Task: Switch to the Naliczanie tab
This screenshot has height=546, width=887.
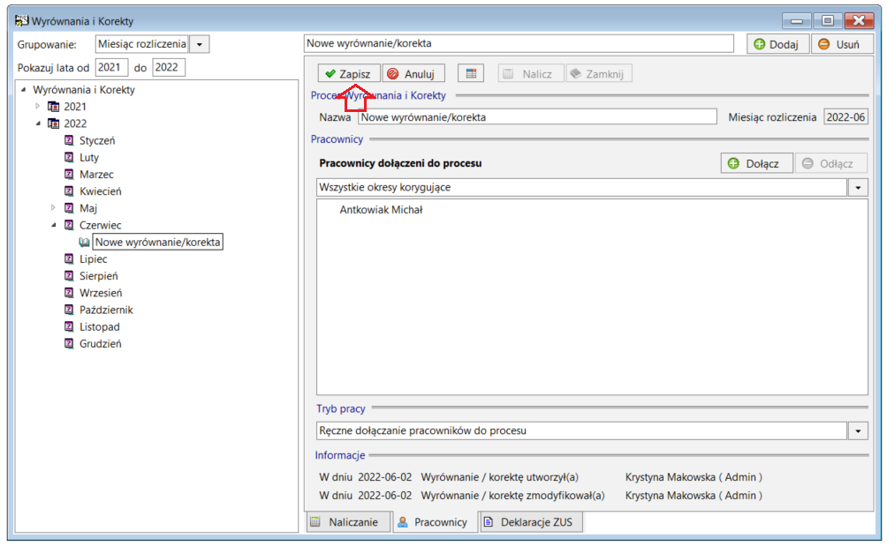Action: pyautogui.click(x=348, y=521)
